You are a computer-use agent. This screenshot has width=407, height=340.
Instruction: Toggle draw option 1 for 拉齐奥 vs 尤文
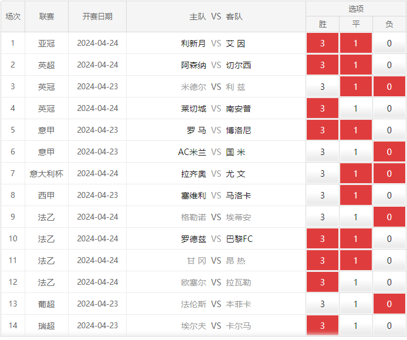pyautogui.click(x=356, y=173)
